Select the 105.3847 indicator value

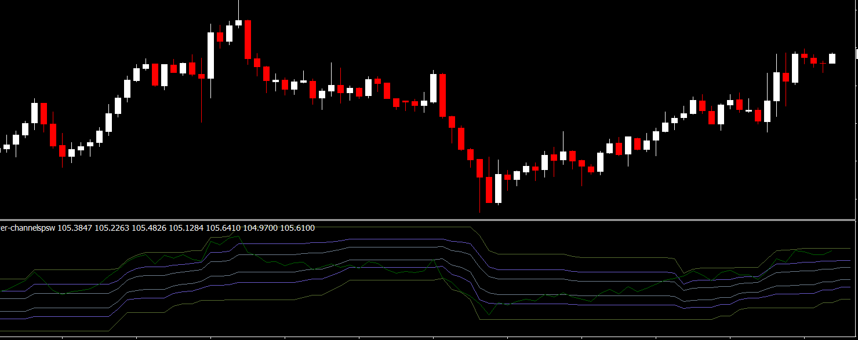[75, 228]
